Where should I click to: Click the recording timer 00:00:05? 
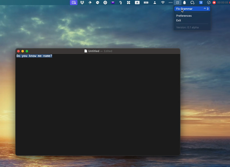(223, 3)
